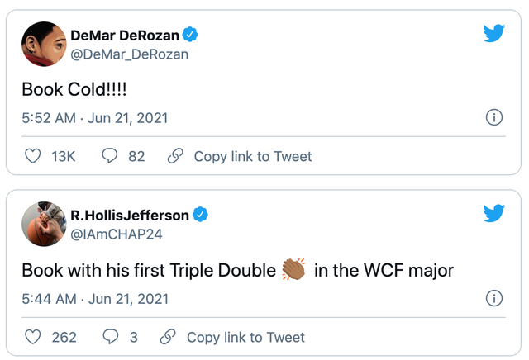Copy link to DeMar DeRozan's tweet

pos(240,156)
